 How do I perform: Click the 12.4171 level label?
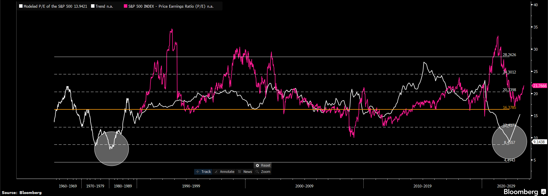click(x=509, y=125)
